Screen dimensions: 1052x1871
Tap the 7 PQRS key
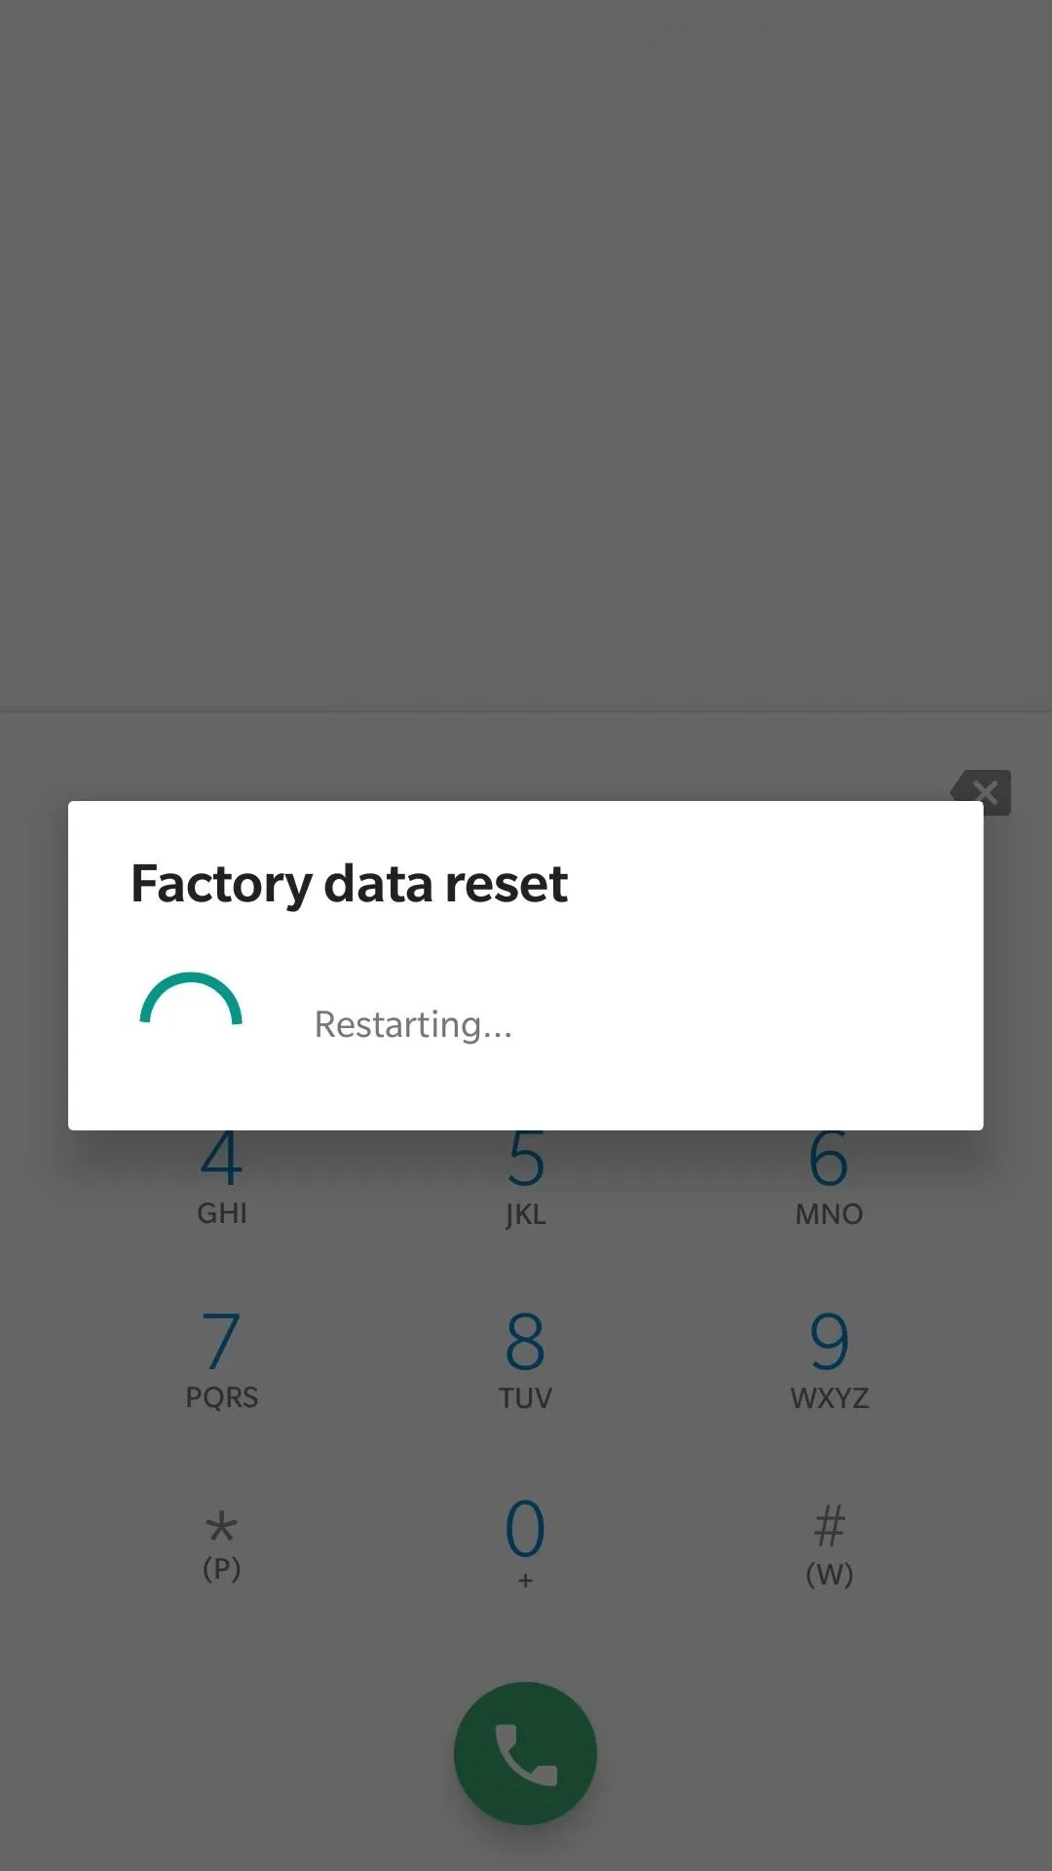click(x=221, y=1361)
